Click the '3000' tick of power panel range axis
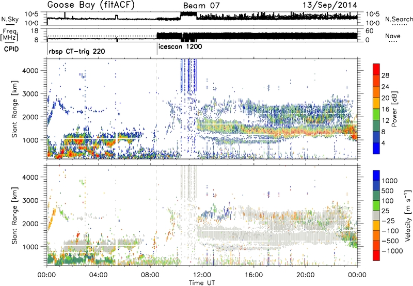Screen dimensions: 413x286 click(30, 94)
